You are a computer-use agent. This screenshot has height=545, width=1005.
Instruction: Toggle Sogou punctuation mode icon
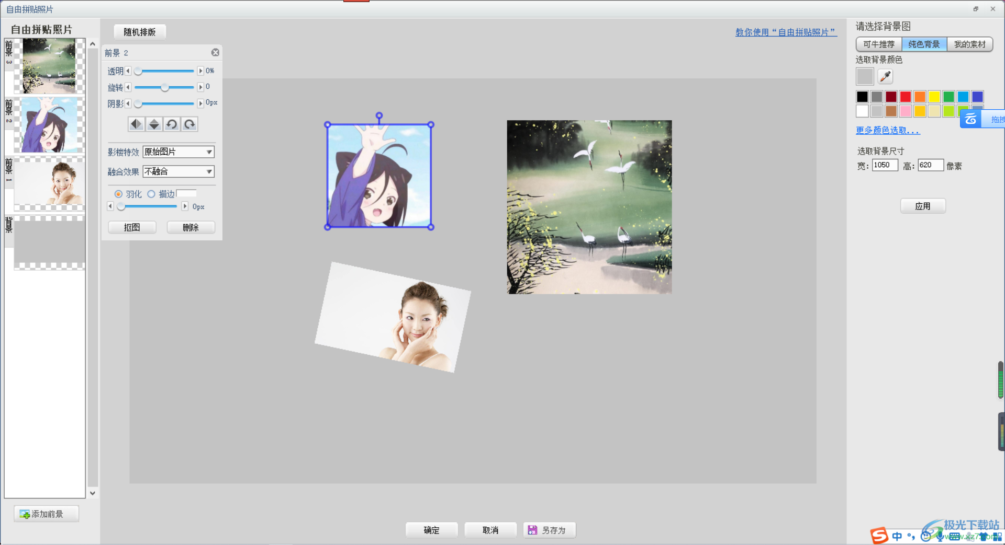[911, 536]
